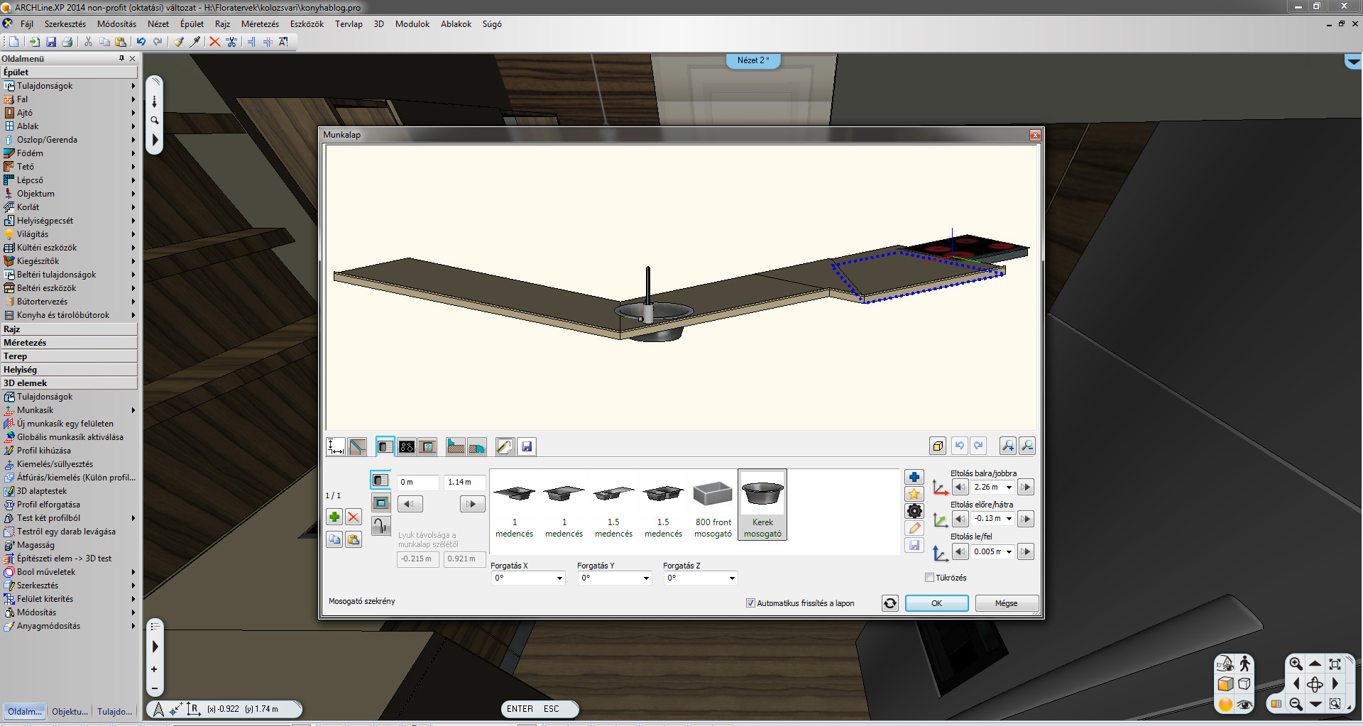Image resolution: width=1363 pixels, height=726 pixels.
Task: Select the faucet tap icon
Action: (381, 526)
